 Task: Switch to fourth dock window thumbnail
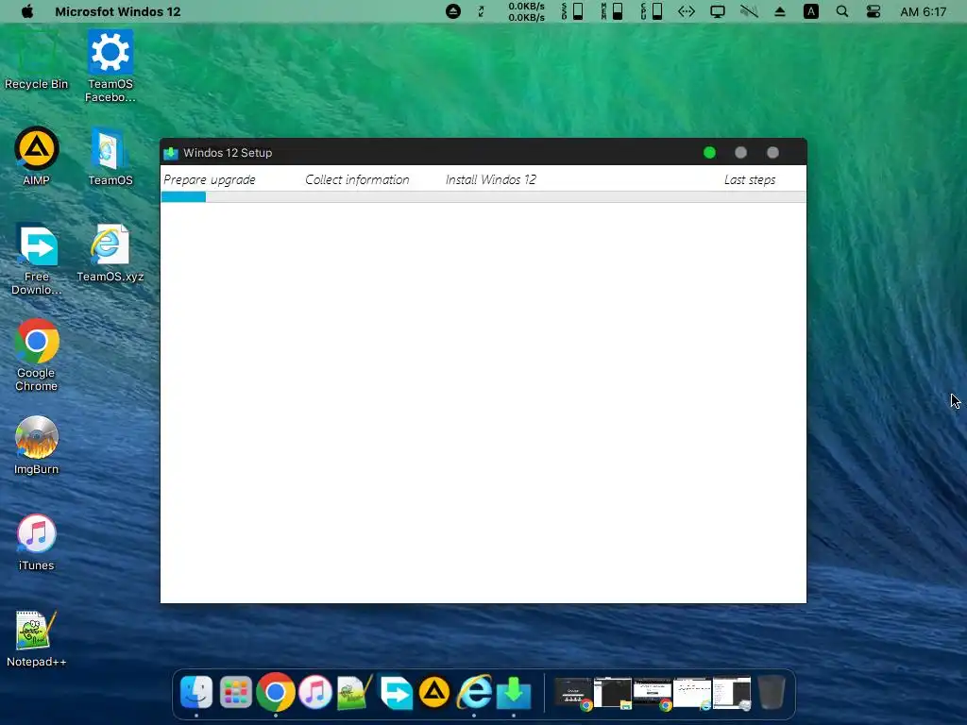click(692, 693)
